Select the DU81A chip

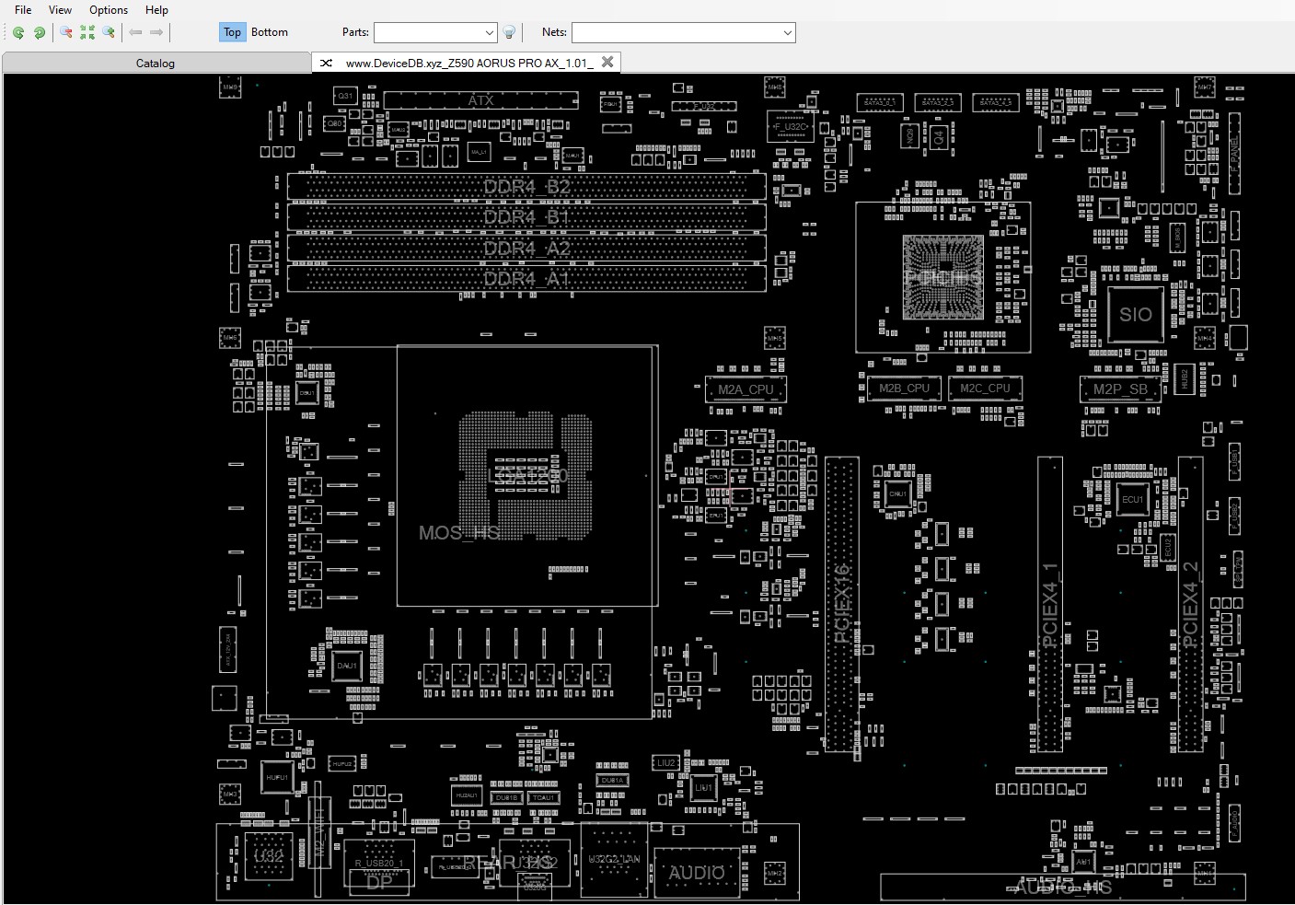tap(613, 780)
